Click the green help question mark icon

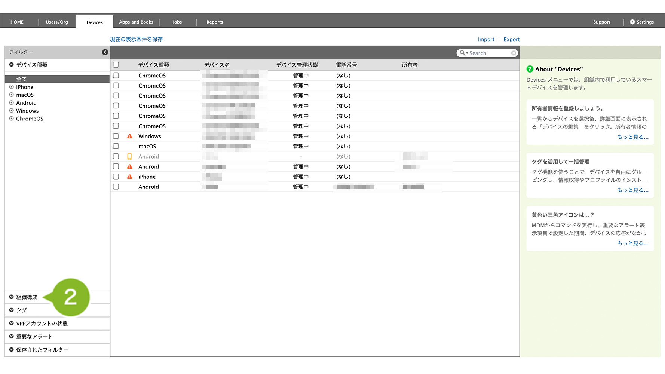[530, 69]
